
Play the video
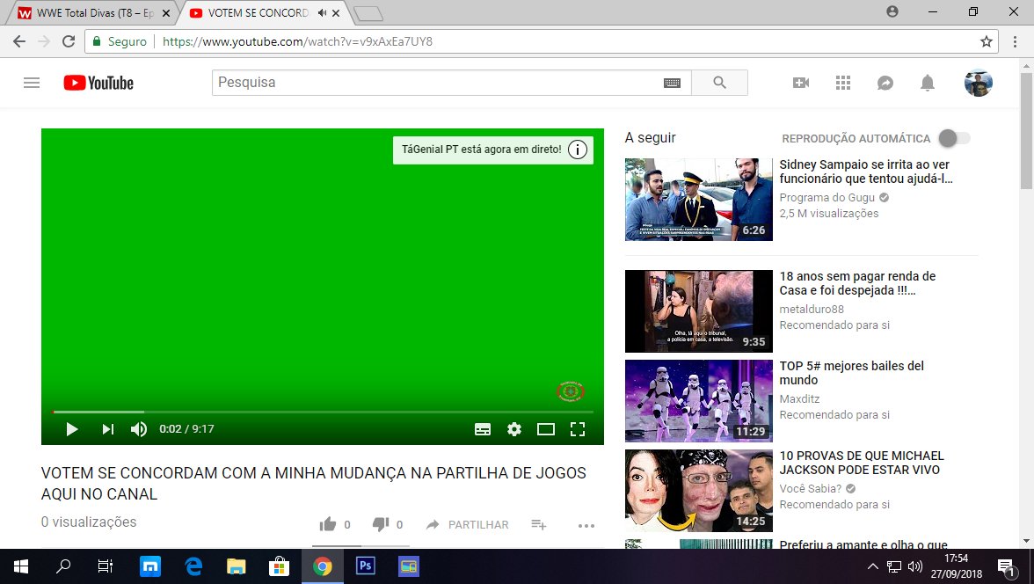click(x=72, y=429)
